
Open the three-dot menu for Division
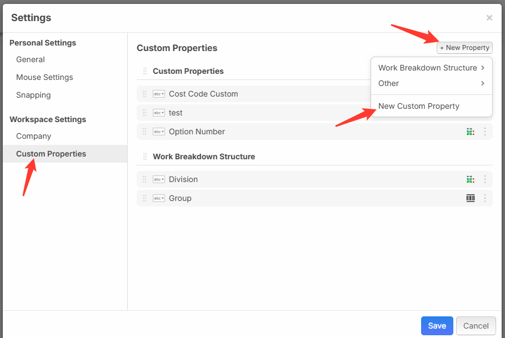(484, 179)
